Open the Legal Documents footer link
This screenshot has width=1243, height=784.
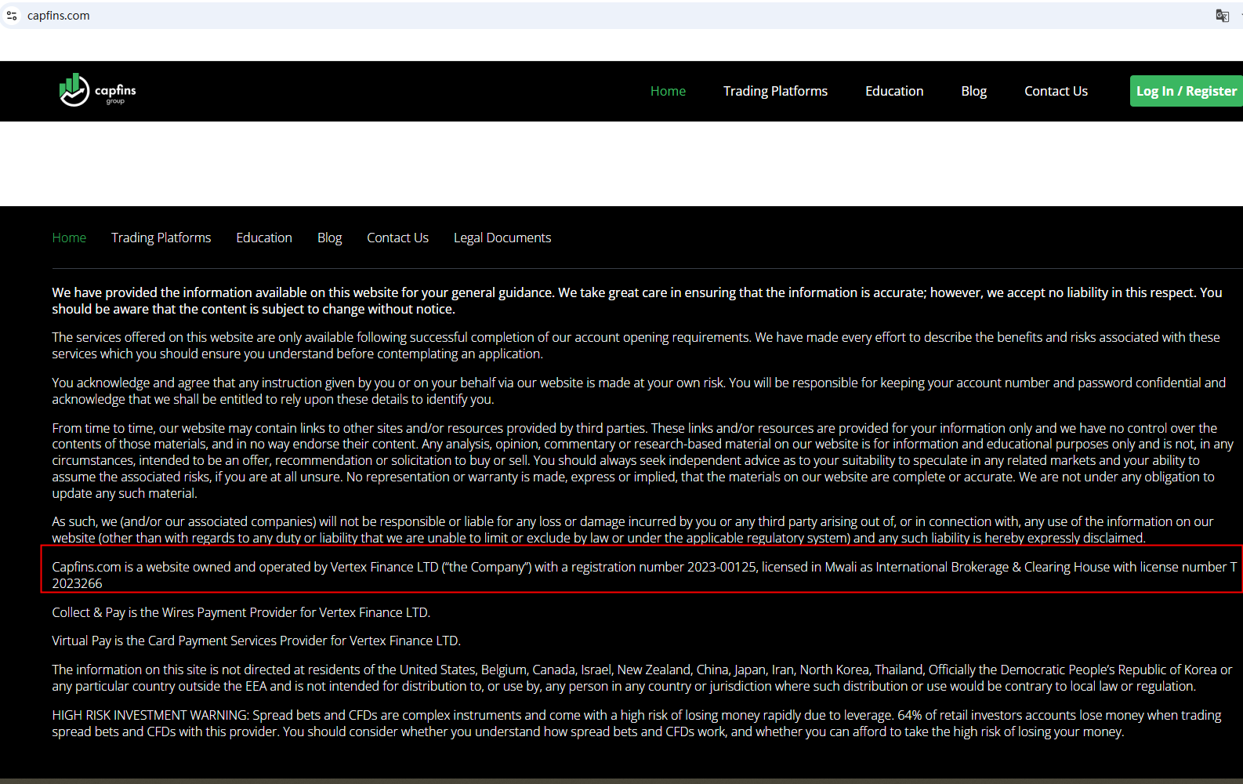click(x=502, y=238)
